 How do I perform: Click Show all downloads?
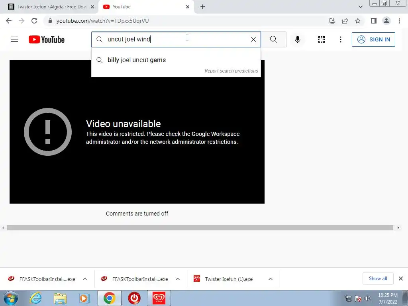[378, 279]
